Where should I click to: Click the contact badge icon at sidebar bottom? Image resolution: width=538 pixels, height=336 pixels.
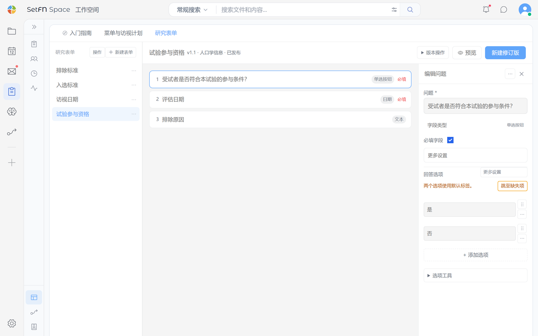coord(34,327)
